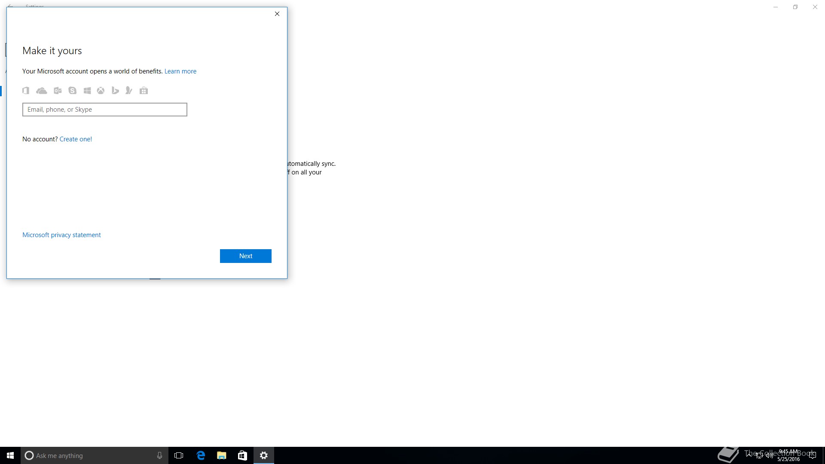825x464 pixels.
Task: Open the Microsoft privacy statement link
Action: point(61,235)
